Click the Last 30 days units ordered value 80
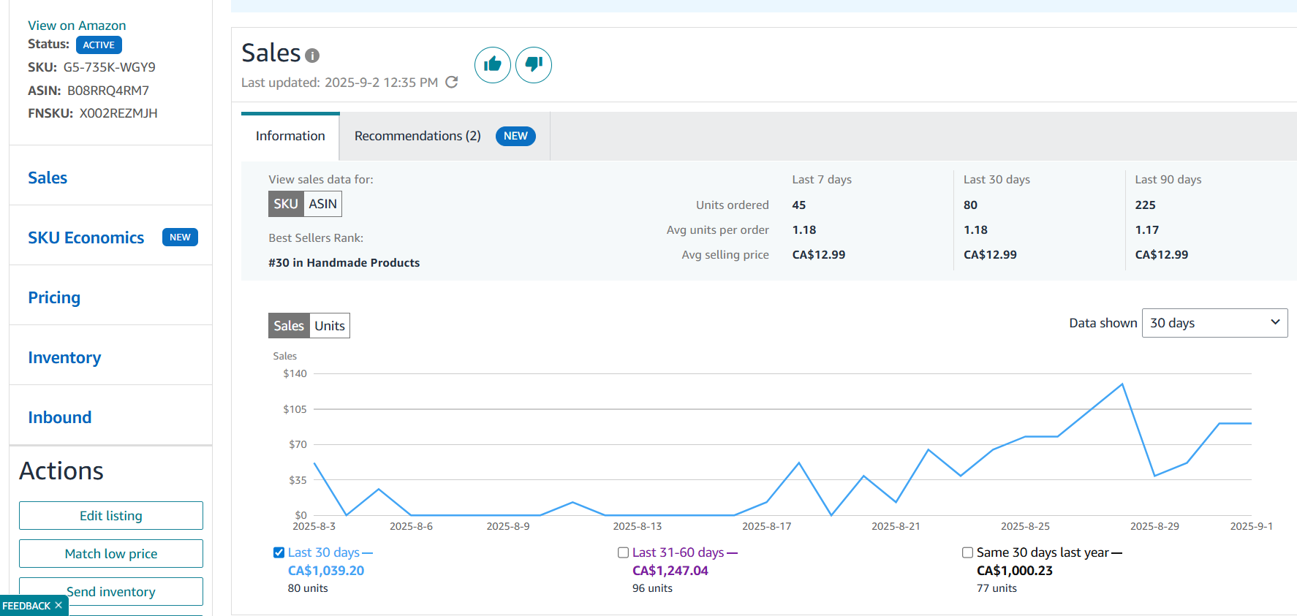This screenshot has width=1297, height=616. pos(970,205)
